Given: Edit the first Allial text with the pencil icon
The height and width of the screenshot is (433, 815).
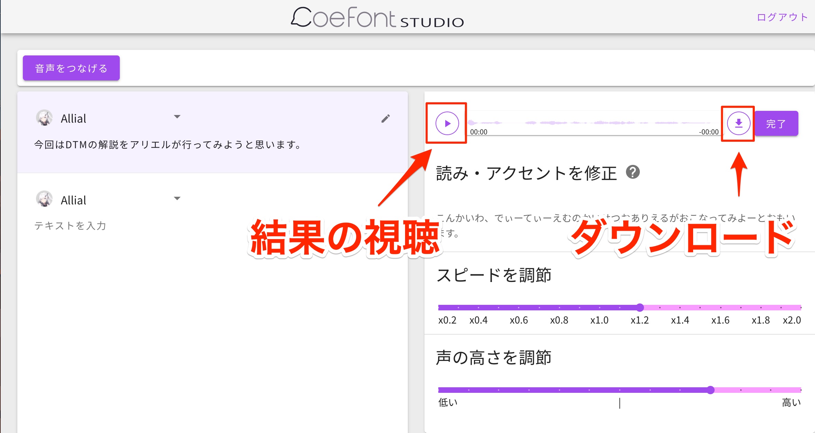Looking at the screenshot, I should pyautogui.click(x=386, y=118).
